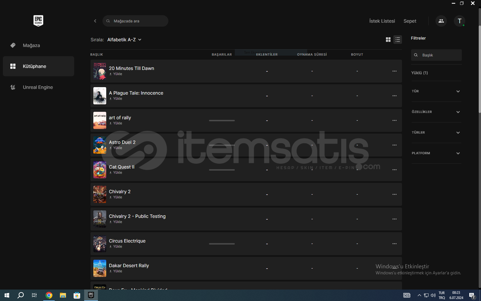Open options for A Plague Tale: Innocence
Image resolution: width=481 pixels, height=301 pixels.
point(395,96)
